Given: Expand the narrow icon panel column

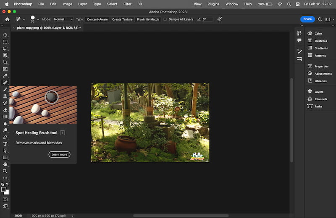Looking at the screenshot, I should (x=302, y=26).
